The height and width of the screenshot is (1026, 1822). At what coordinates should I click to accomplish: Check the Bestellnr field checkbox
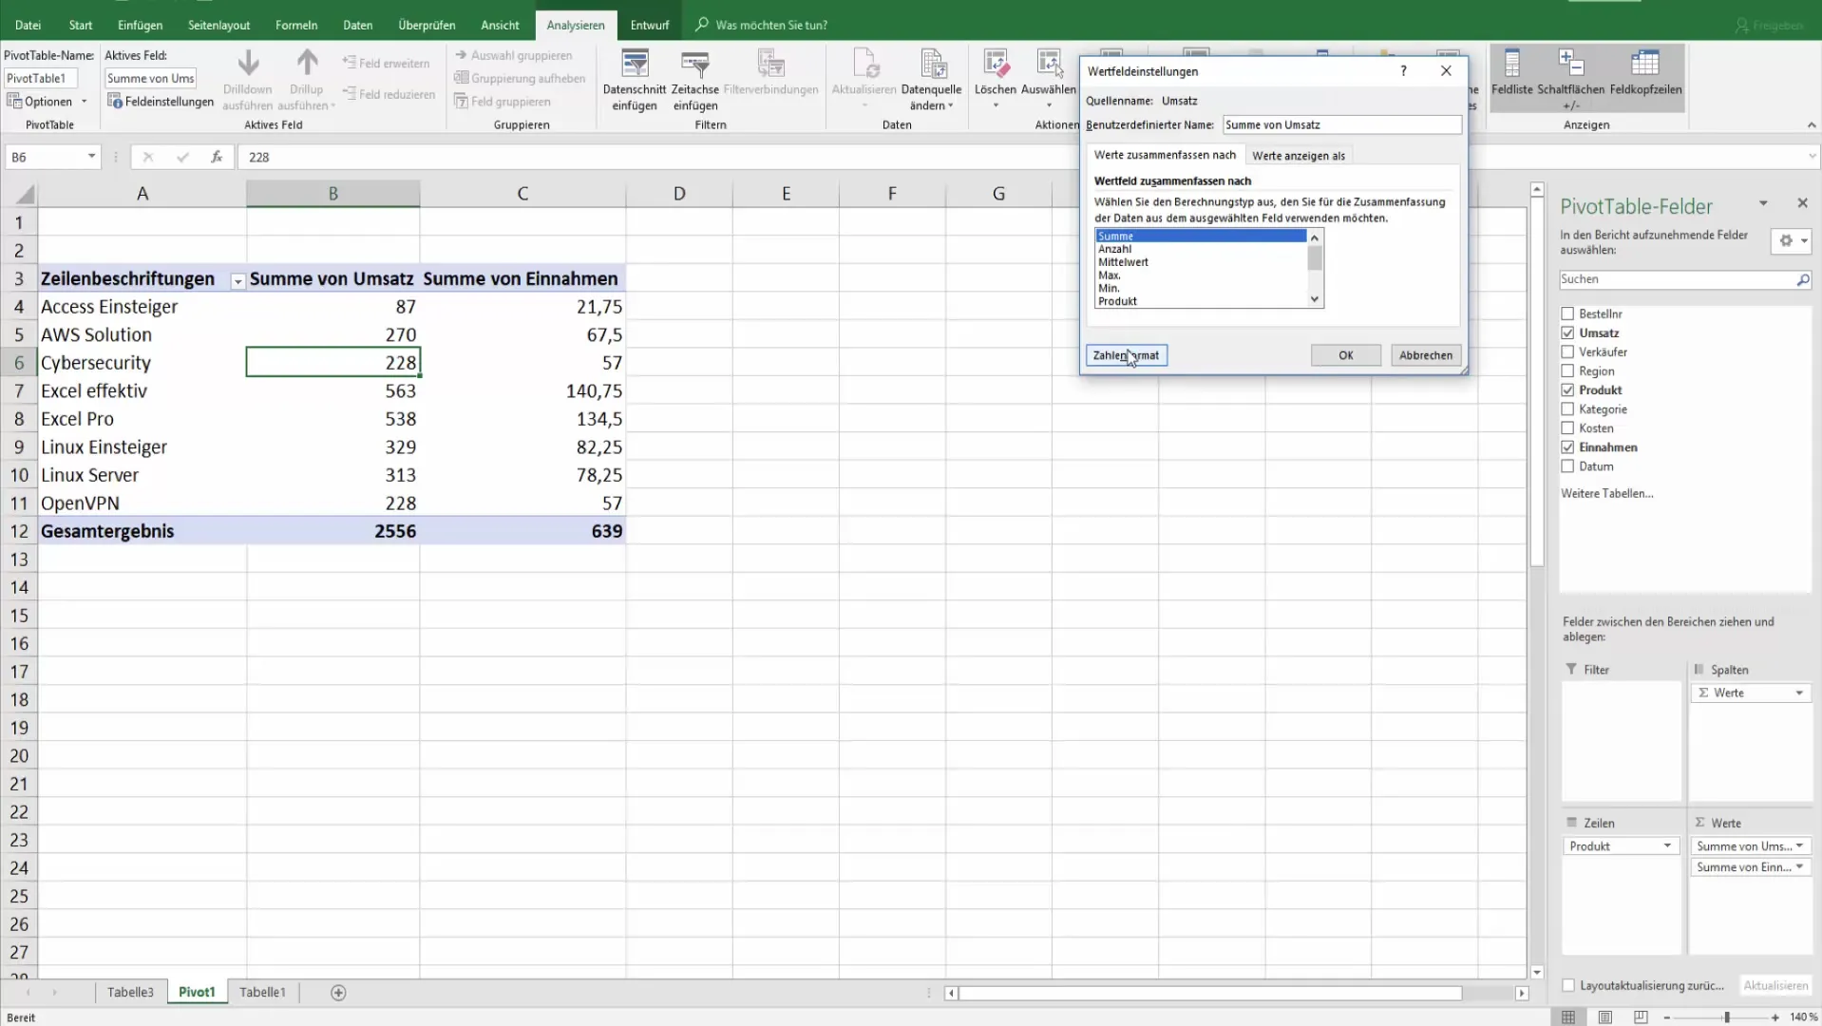click(1567, 313)
